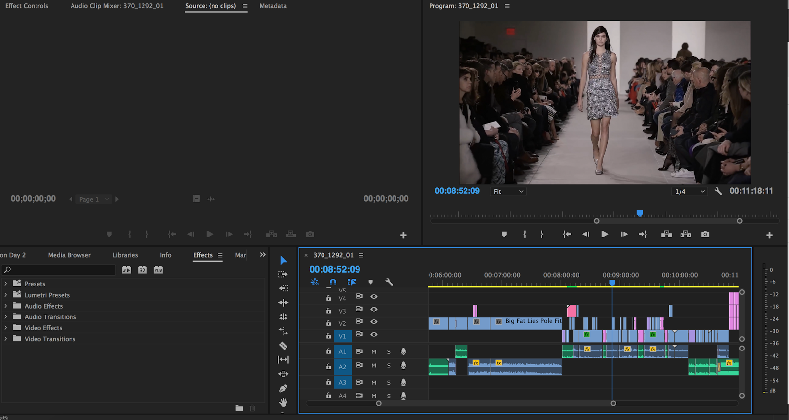This screenshot has width=789, height=420.
Task: Filter YUV effects in Effects panel
Action: [x=158, y=270]
